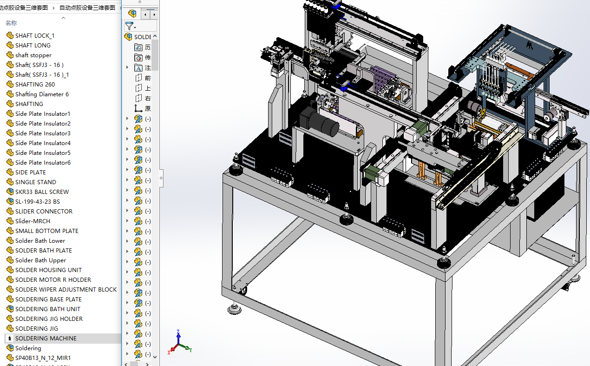Select file SHAFTING
590x366 pixels.
click(29, 104)
